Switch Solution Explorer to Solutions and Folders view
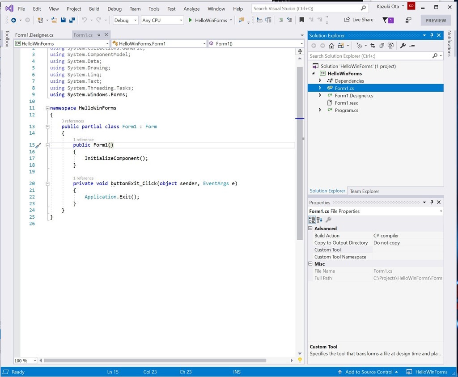Viewport: 458px width, 377px height. [x=340, y=46]
